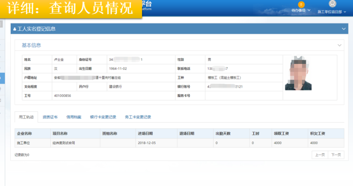Image resolution: width=353 pixels, height=186 pixels.
Task: Collapse the 基本信息 section chevron
Action: 339,45
